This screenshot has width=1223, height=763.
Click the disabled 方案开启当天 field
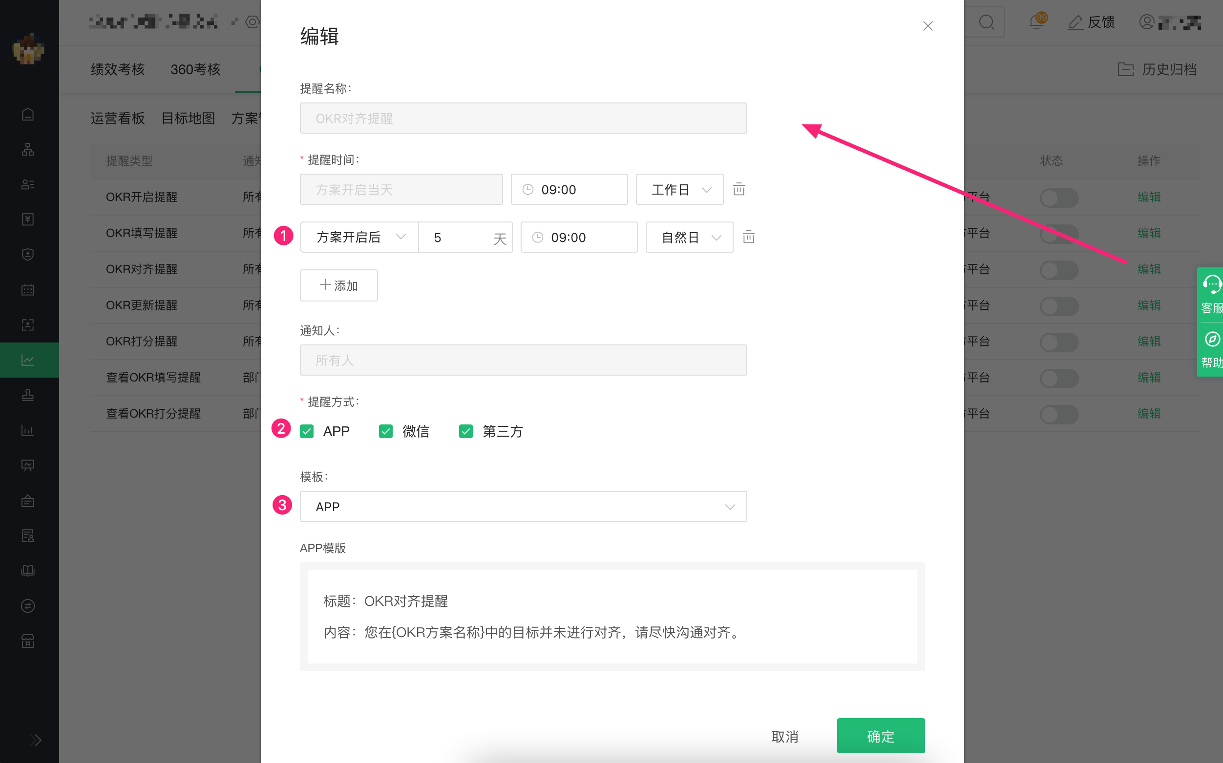click(401, 189)
